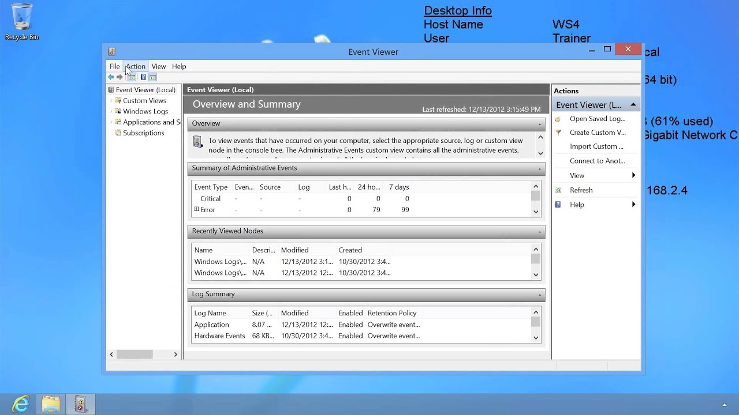
Task: Click the Retention Policy column header
Action: click(x=392, y=313)
